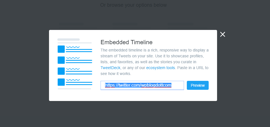Click the embedded timeline description paragraph
Image resolution: width=270 pixels, height=127 pixels.
click(155, 62)
